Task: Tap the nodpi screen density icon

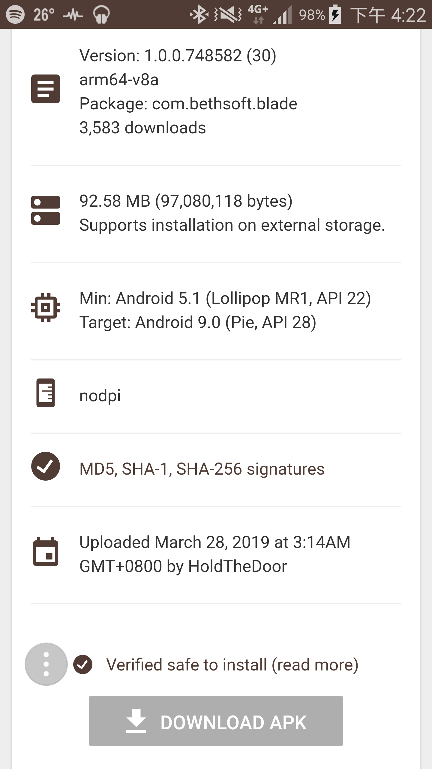Action: (46, 393)
